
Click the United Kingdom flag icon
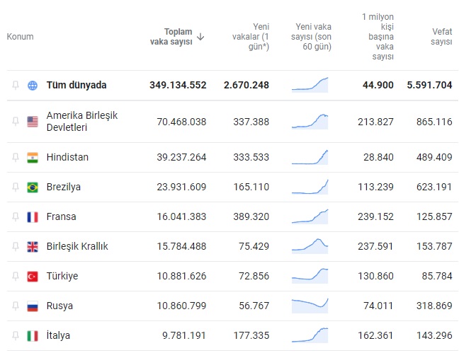[33, 246]
